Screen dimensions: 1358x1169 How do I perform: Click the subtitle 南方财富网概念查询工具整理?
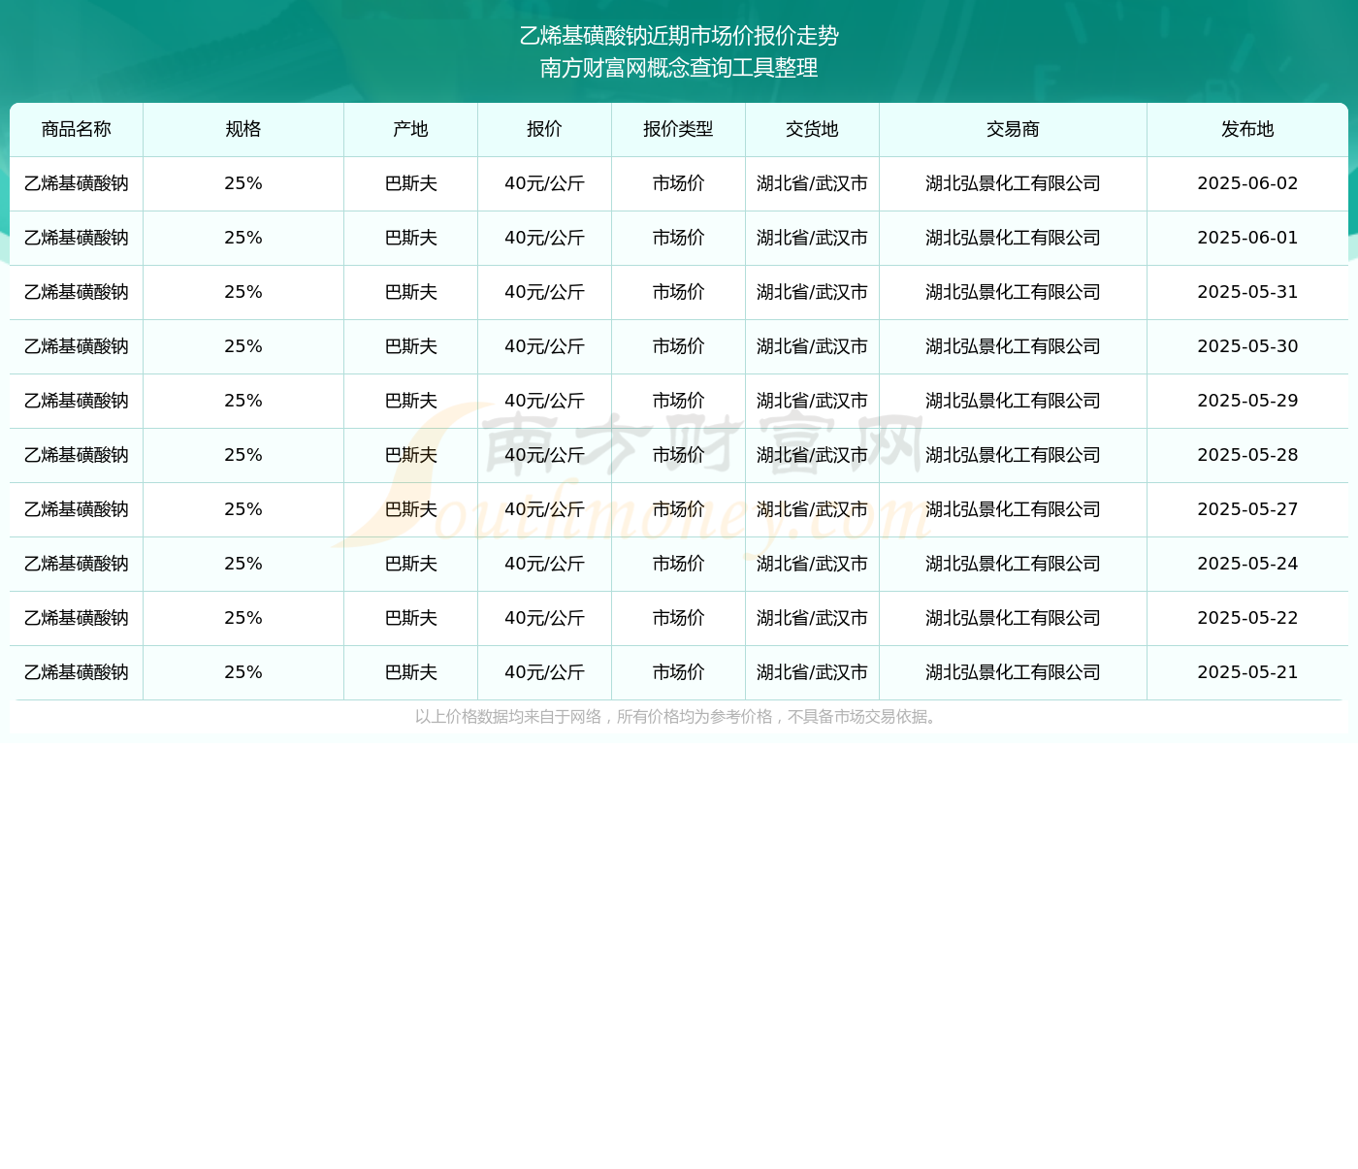click(x=679, y=68)
